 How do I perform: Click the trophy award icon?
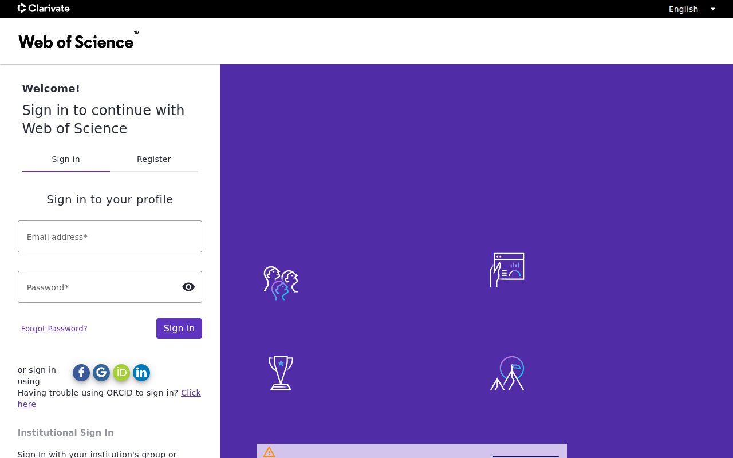pos(281,373)
